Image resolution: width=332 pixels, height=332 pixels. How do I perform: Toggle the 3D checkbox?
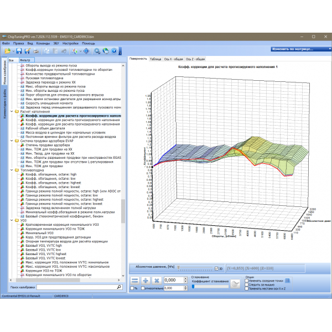[217, 269]
